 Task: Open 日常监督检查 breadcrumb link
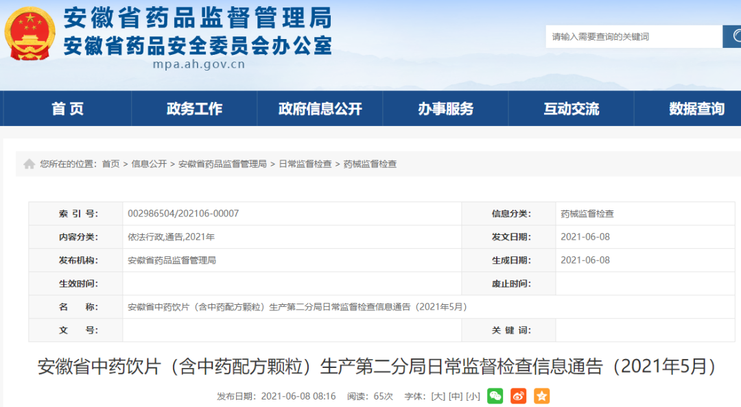point(305,164)
